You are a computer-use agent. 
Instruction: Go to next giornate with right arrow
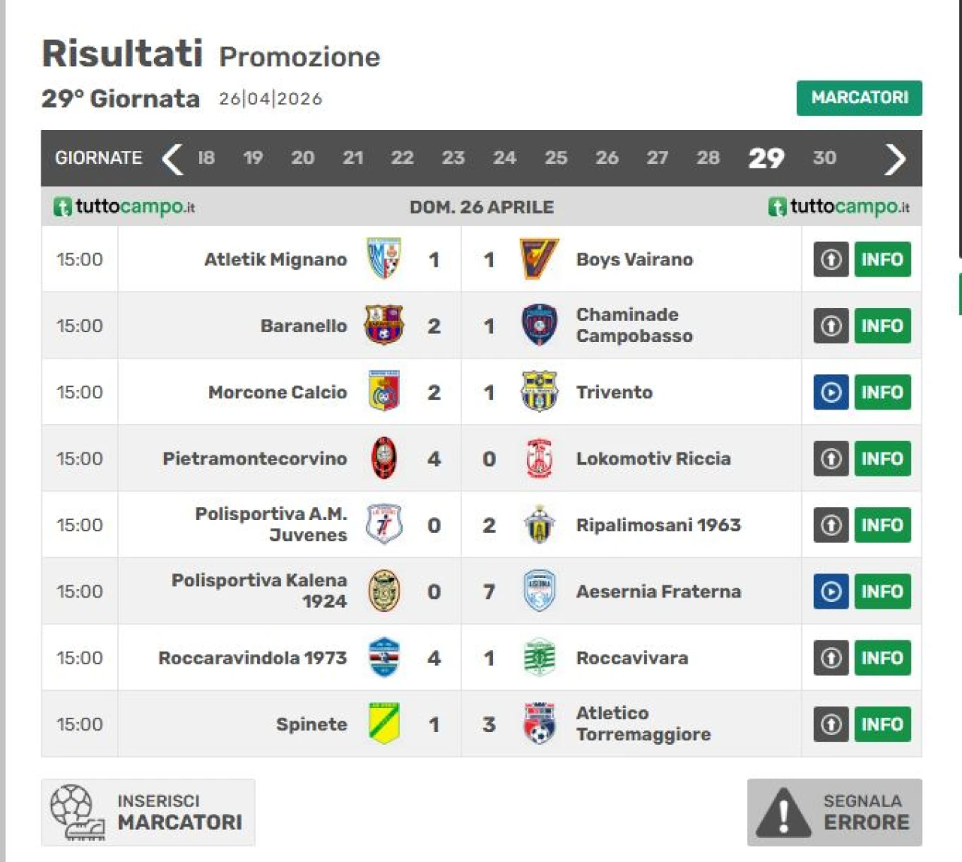894,159
